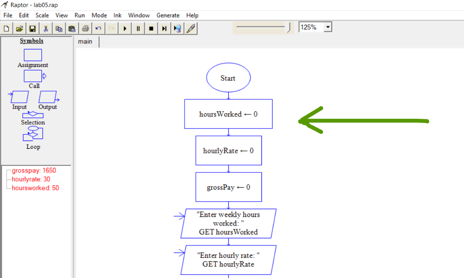Screen dimensions: 464x278
Task: Paste a symbol using the toolbar icon
Action: [x=72, y=28]
